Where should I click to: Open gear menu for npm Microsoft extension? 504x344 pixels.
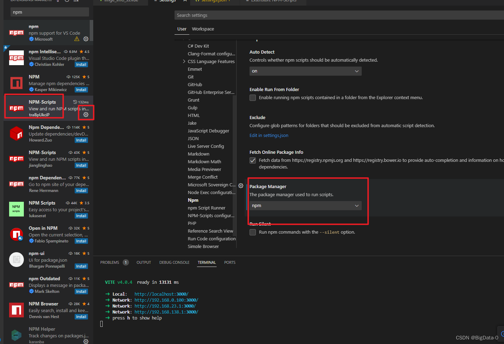tap(86, 39)
